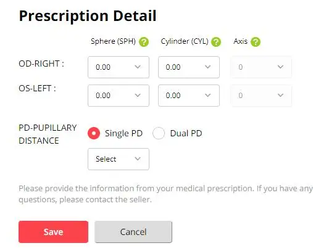Screen dimensions: 313x251
Task: Click chevron arrow in PD Select box
Action: (x=138, y=158)
